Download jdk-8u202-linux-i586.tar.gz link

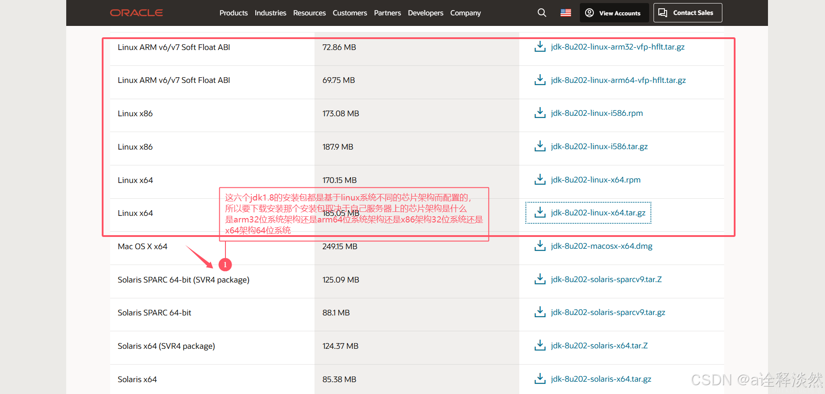(x=599, y=147)
